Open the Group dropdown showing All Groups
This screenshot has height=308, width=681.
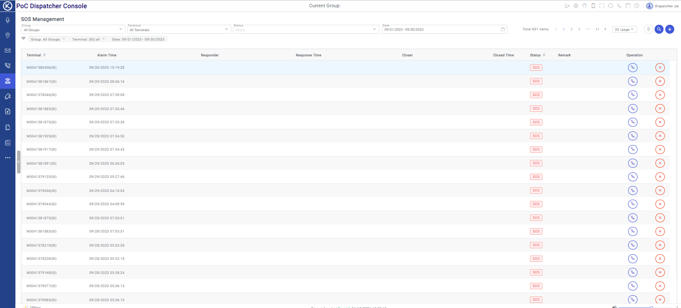[x=73, y=29]
